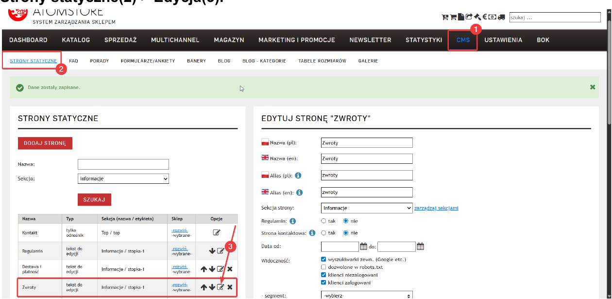Go to STRONY STATYCZNE submenu tab

click(x=34, y=61)
